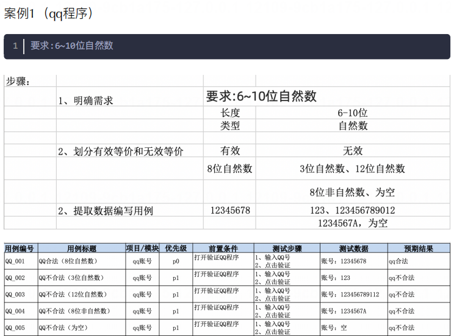The image size is (451, 336).
Task: Click the 用例编号 column header
Action: [x=20, y=248]
